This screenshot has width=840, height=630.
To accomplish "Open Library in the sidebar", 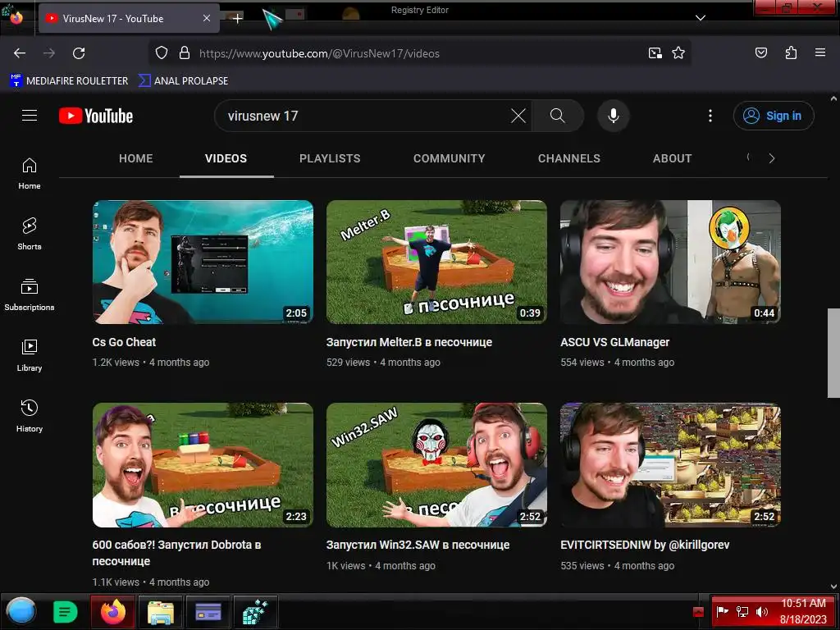I will tap(30, 356).
